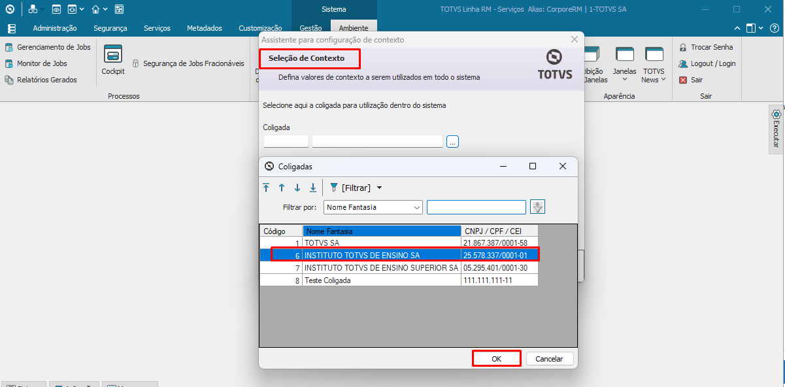The image size is (785, 387).
Task: Open the network modules quick-access icon
Action: coord(33,9)
